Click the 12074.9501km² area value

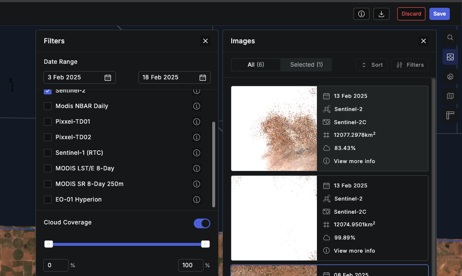(x=354, y=224)
